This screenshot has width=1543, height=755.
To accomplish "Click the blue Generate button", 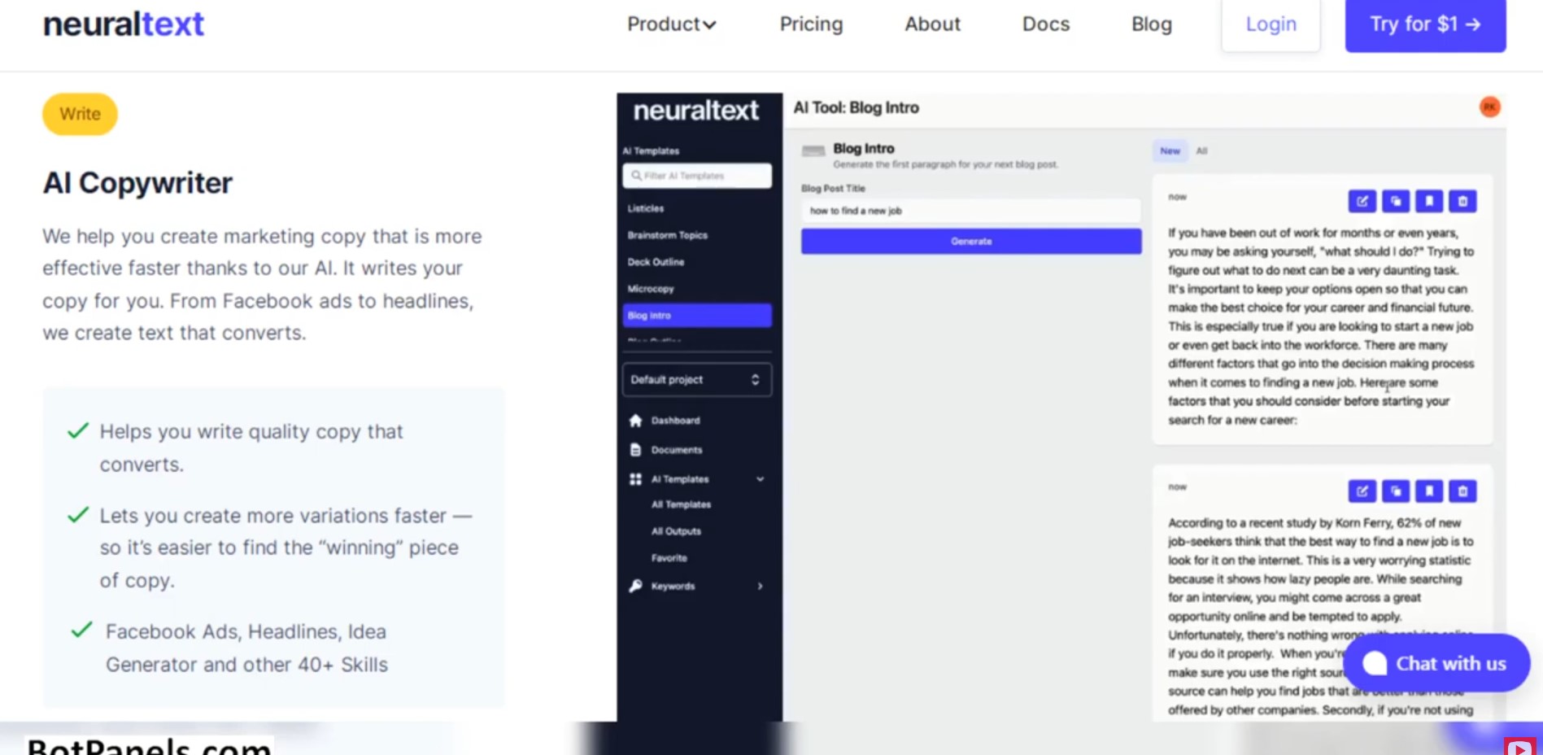I will click(971, 241).
